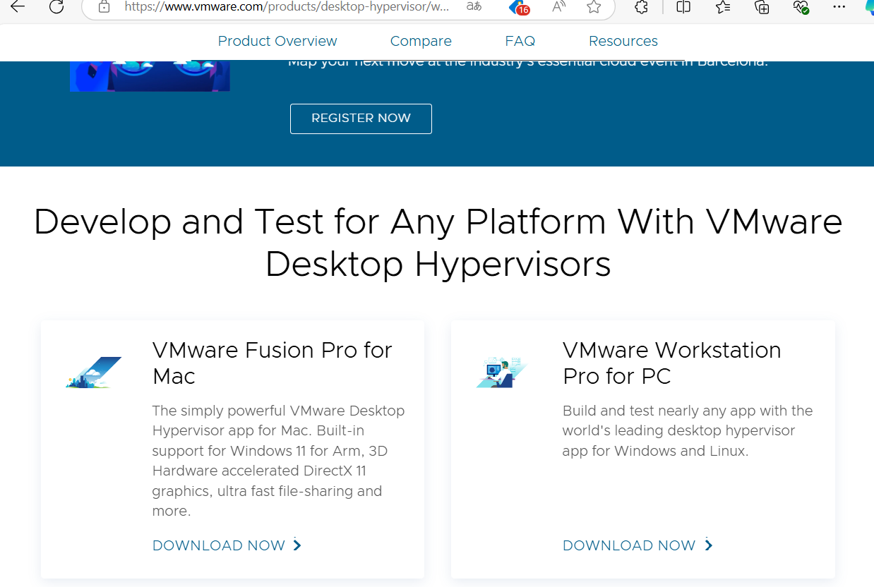Toggle the split screen icon
874x587 pixels.
pos(683,7)
